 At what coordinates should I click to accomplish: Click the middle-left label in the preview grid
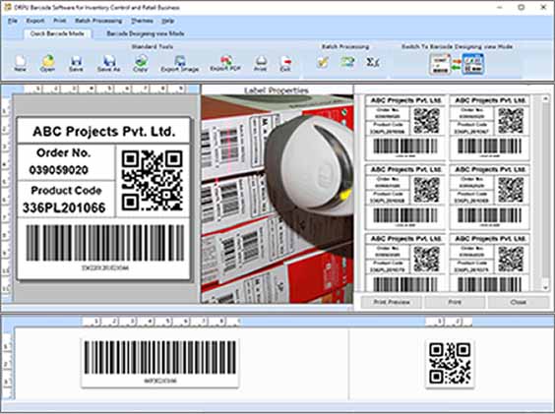click(405, 197)
